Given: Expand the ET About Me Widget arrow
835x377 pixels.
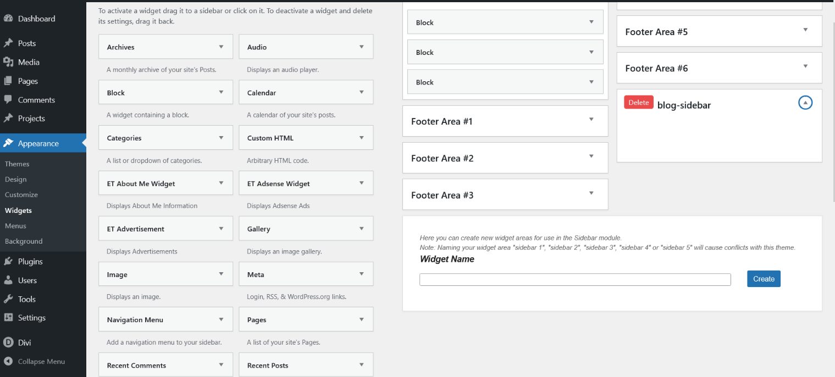Looking at the screenshot, I should pos(221,183).
